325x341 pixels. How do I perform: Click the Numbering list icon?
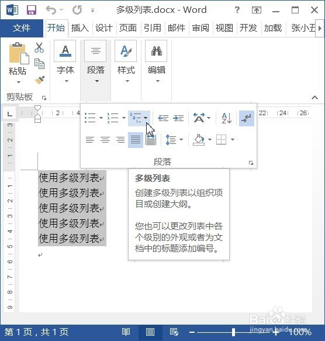(113, 118)
